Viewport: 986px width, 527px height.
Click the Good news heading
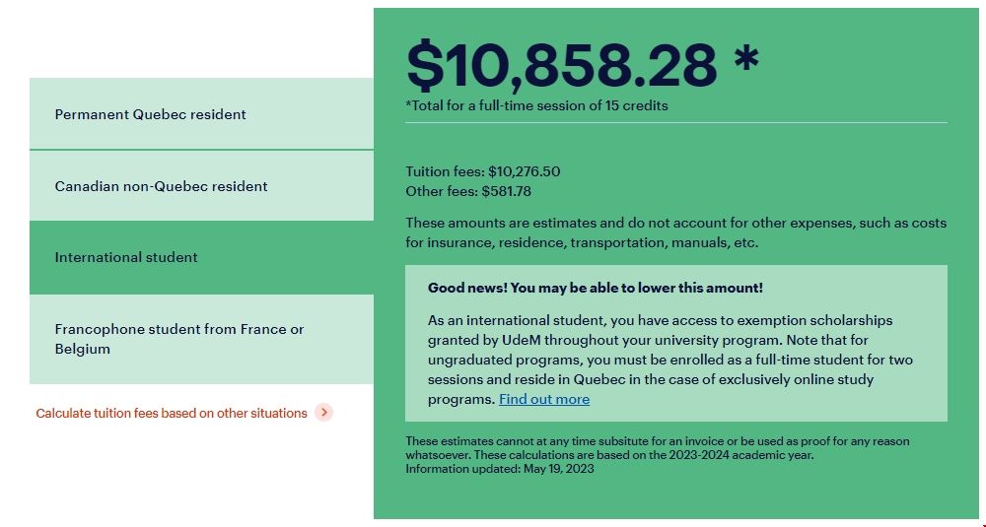596,288
